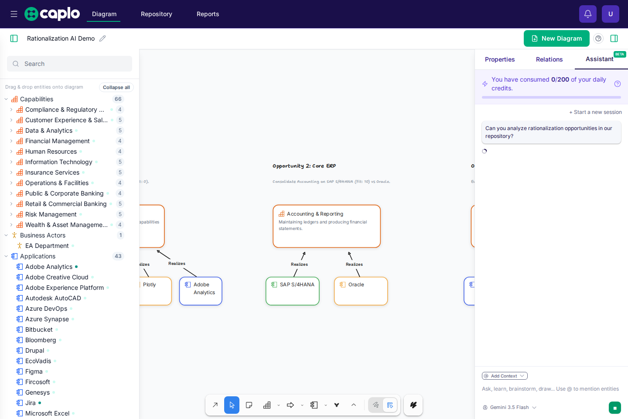Select Human Resources capability
Image resolution: width=628 pixels, height=419 pixels.
point(51,151)
